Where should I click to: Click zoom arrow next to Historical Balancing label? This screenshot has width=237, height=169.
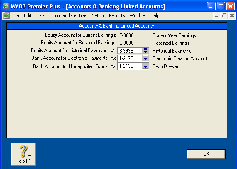[x=113, y=51]
